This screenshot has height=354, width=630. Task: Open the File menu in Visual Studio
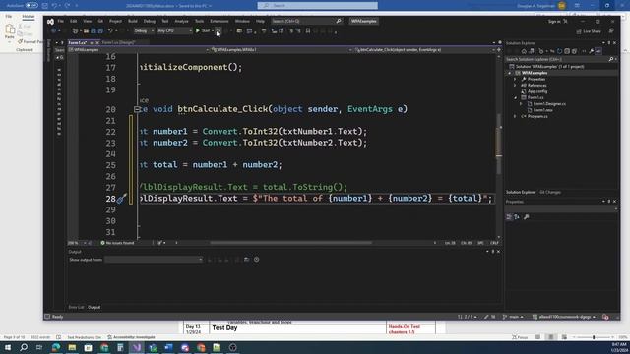pyautogui.click(x=60, y=21)
